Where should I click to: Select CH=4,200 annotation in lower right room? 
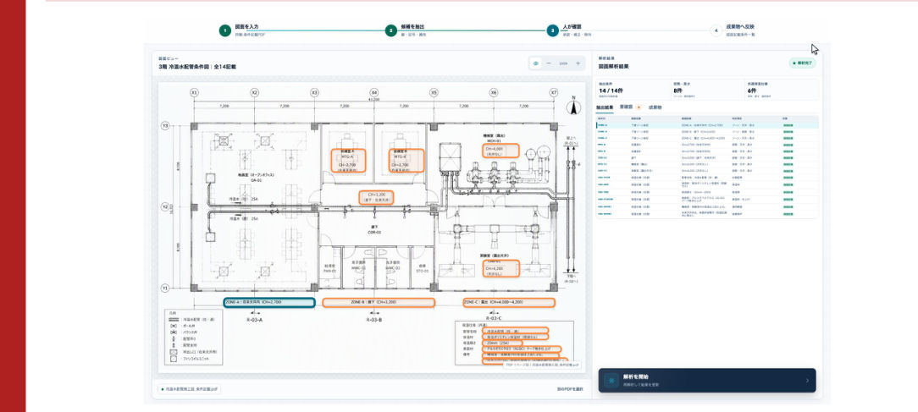click(x=501, y=268)
